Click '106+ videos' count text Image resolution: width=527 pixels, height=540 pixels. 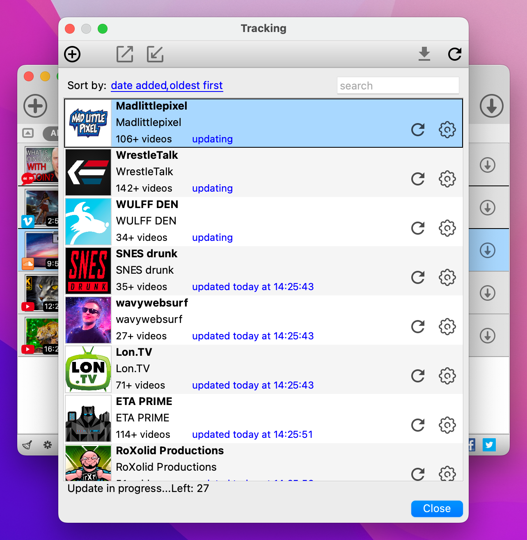[x=144, y=139]
